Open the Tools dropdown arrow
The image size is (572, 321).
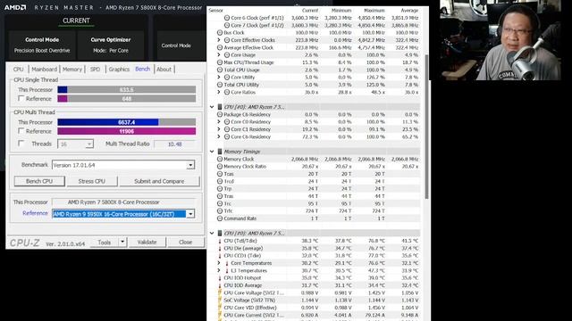coord(122,242)
